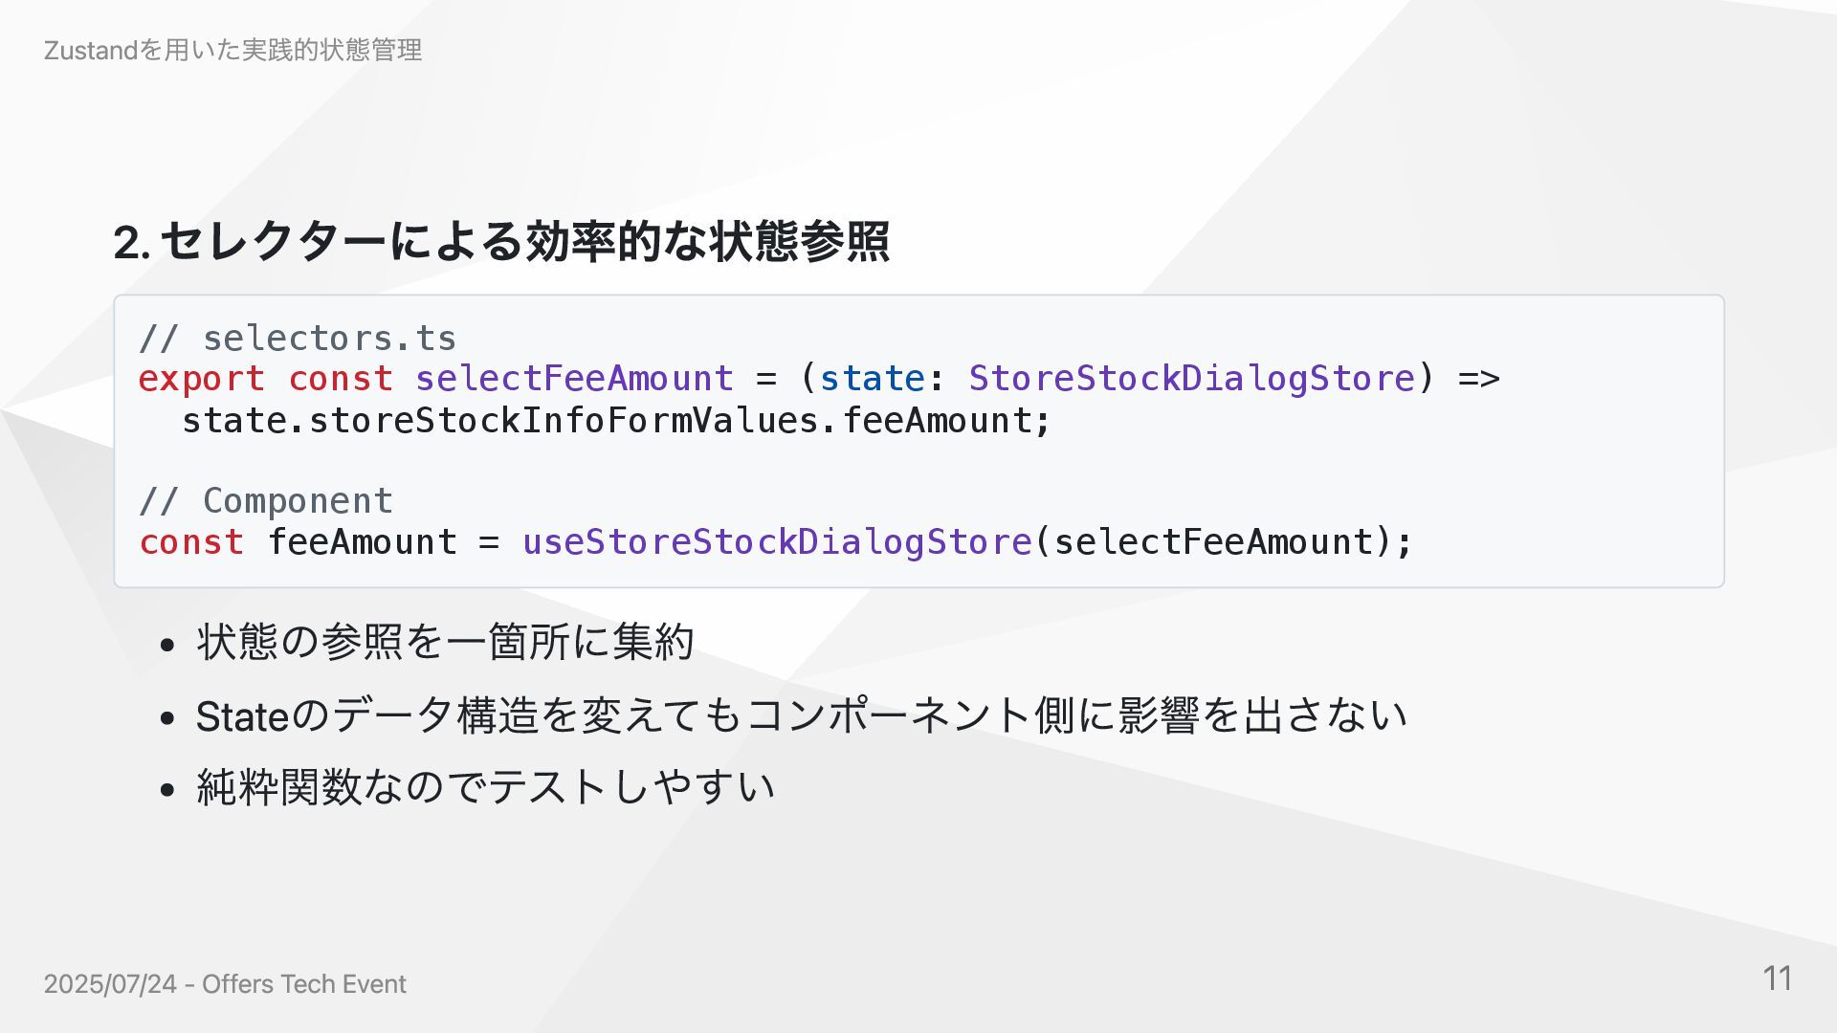Click the header text Zustandを用いた実践的状態管理
This screenshot has width=1837, height=1033.
[x=232, y=50]
